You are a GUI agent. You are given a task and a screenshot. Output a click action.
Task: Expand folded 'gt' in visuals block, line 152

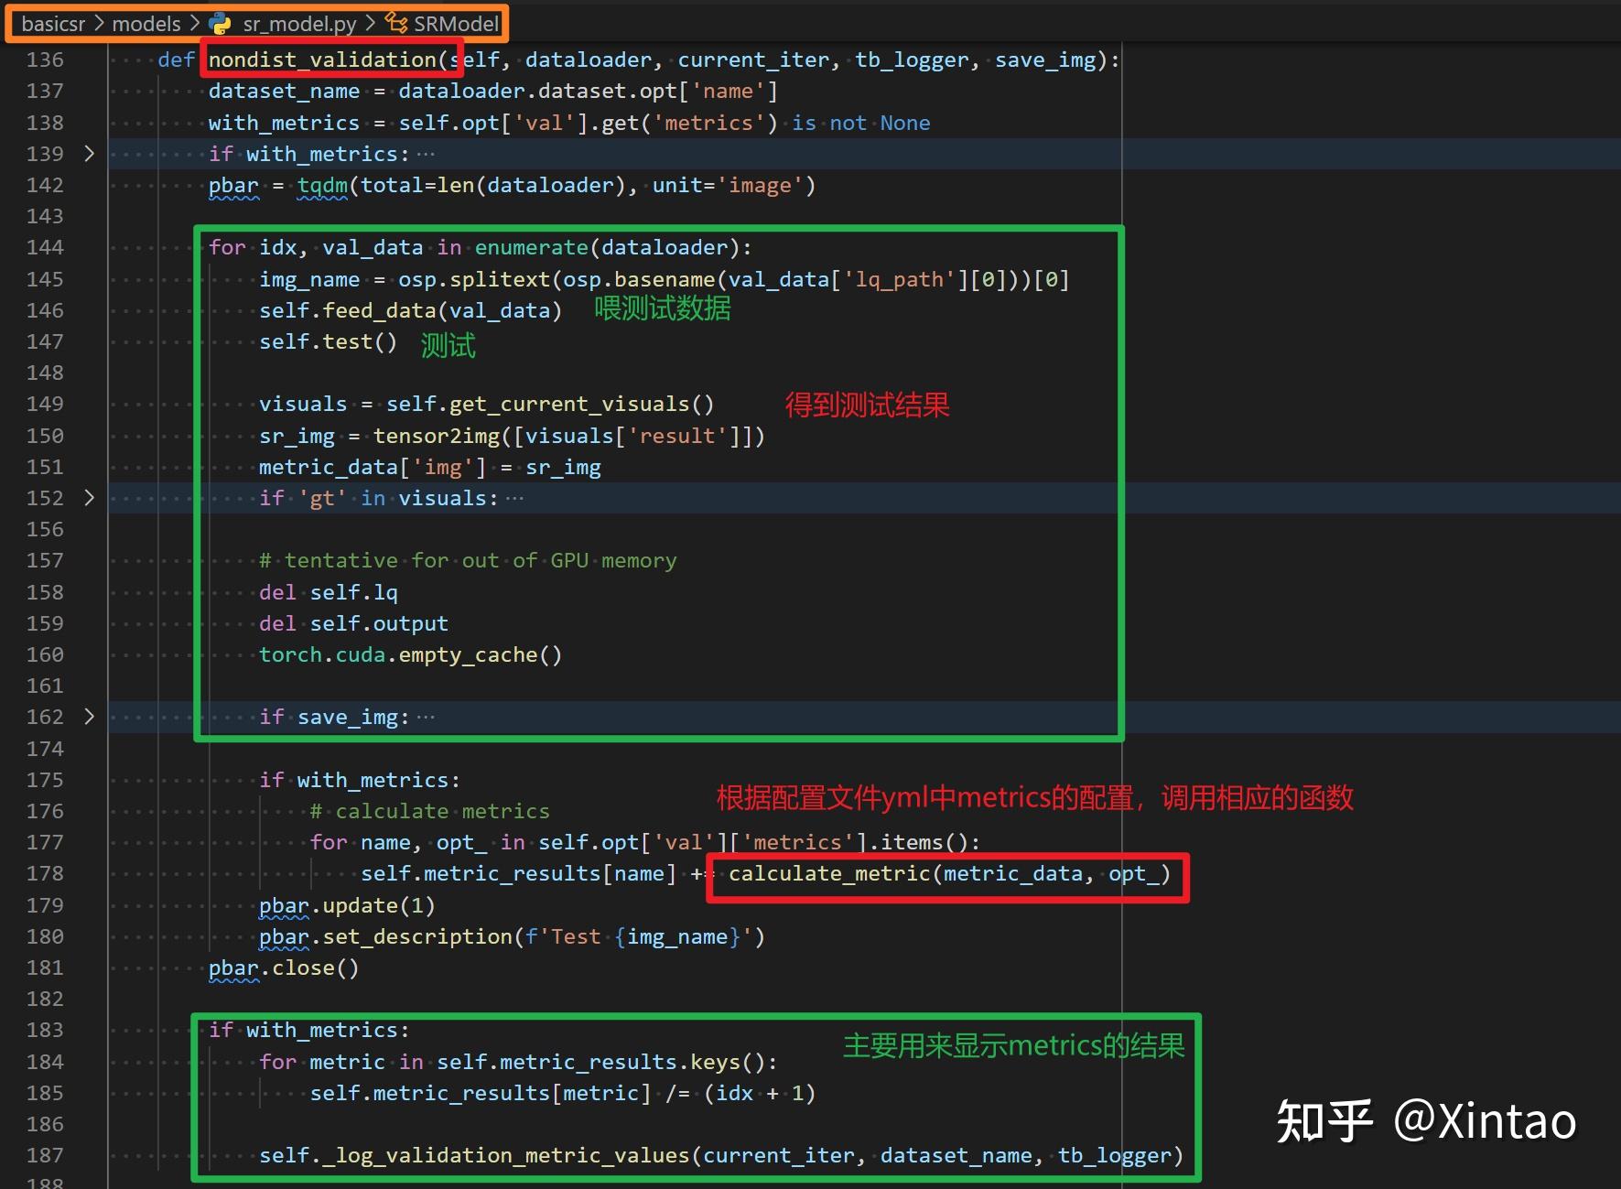tap(89, 498)
